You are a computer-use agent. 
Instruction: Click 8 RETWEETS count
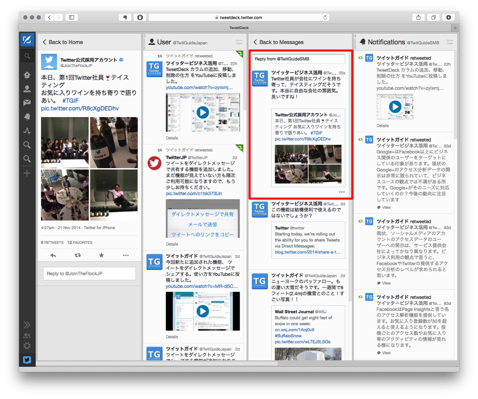(52, 243)
